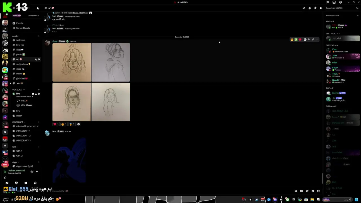Open the Threads icon in channel header

(304, 8)
